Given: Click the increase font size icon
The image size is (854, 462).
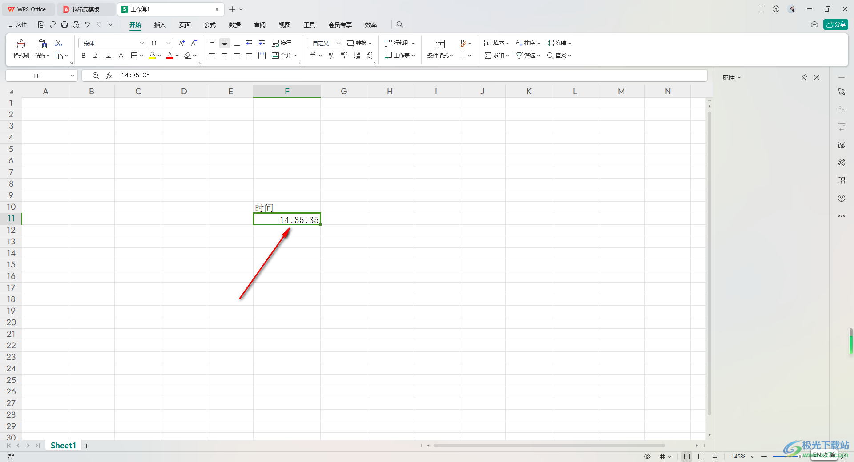Looking at the screenshot, I should pyautogui.click(x=181, y=43).
